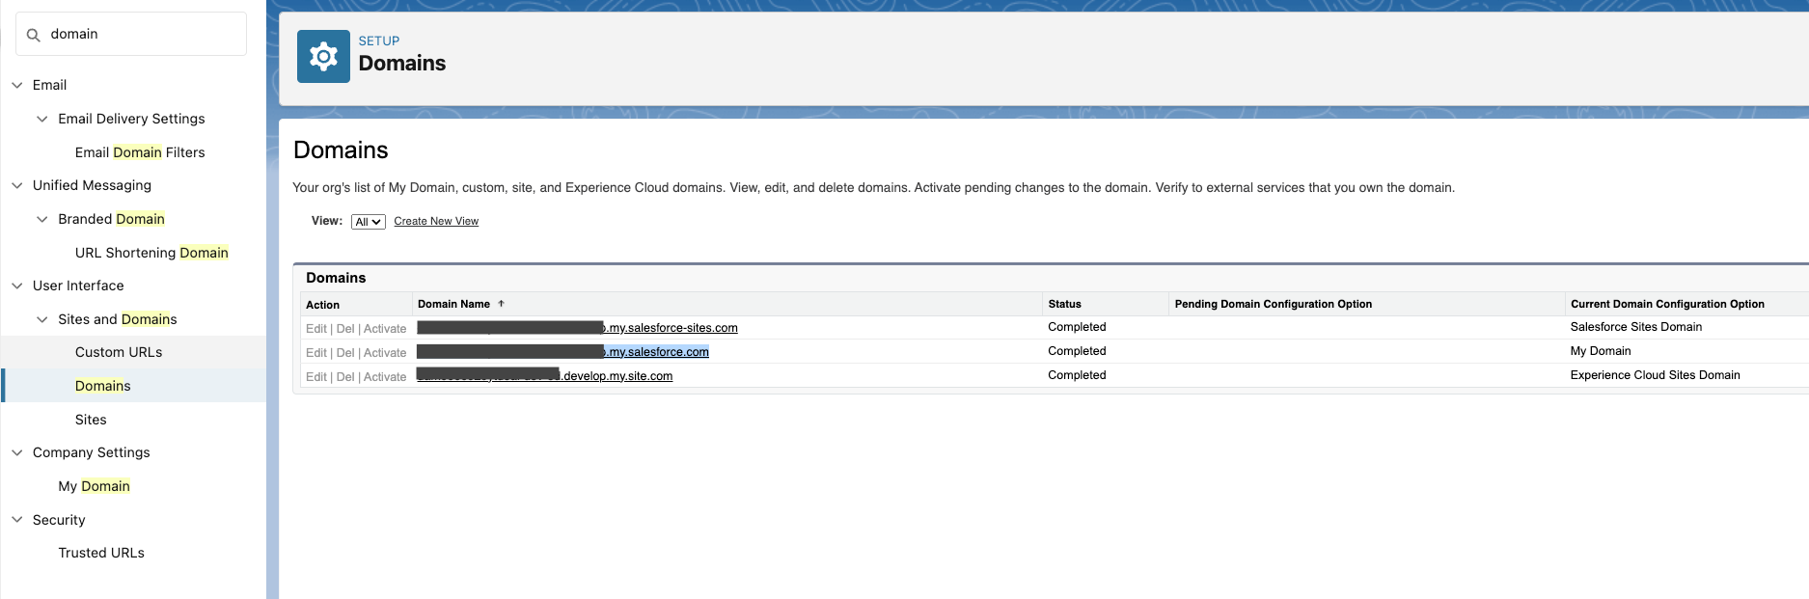
Task: Collapse the Unified Messaging section
Action: [x=17, y=185]
